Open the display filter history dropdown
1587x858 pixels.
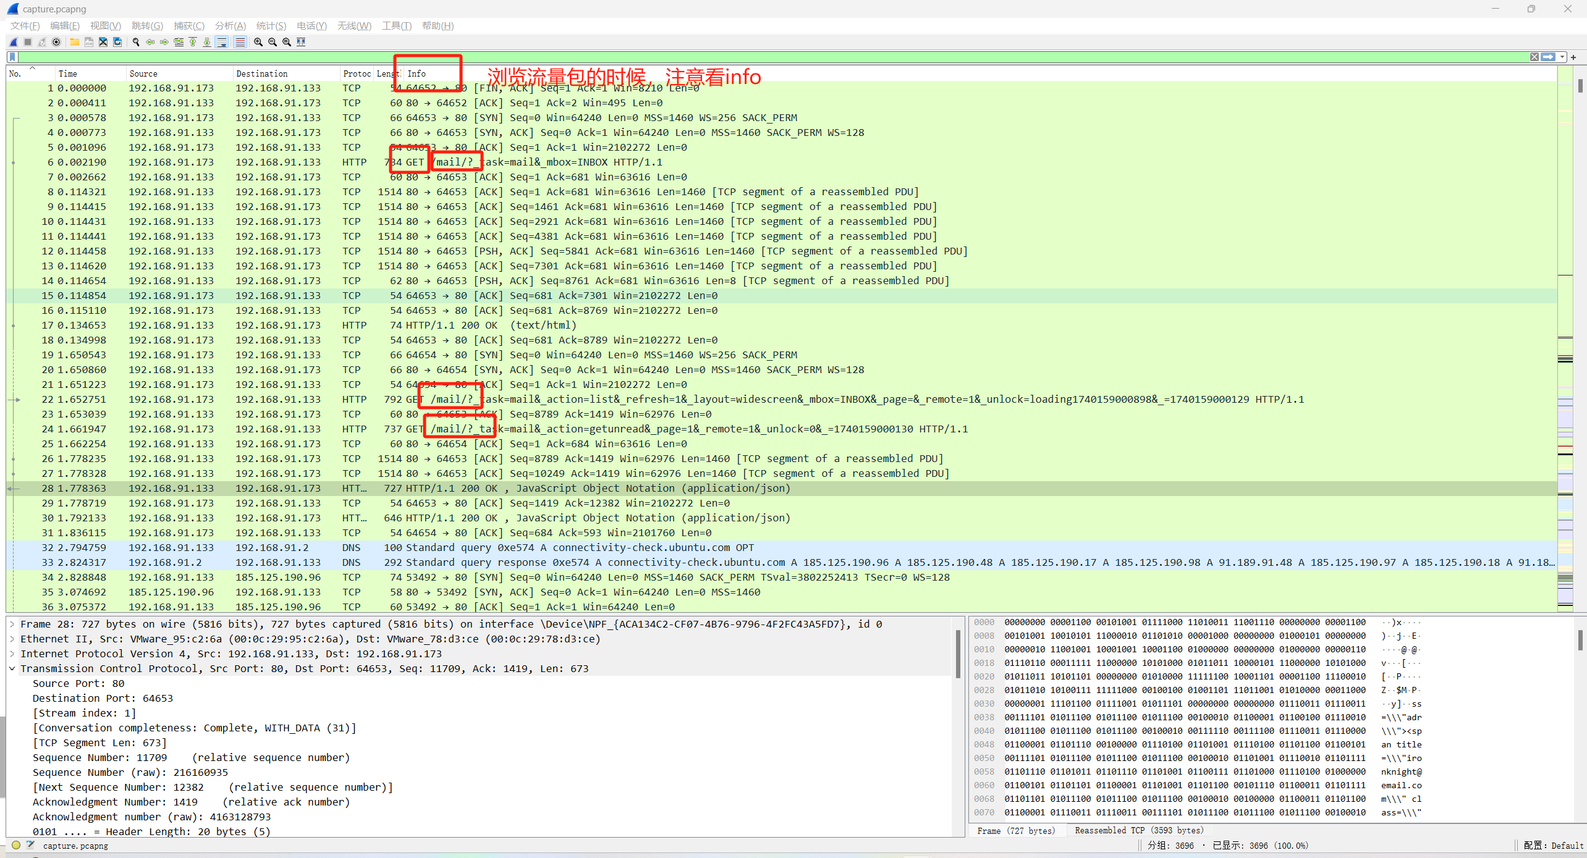1562,57
